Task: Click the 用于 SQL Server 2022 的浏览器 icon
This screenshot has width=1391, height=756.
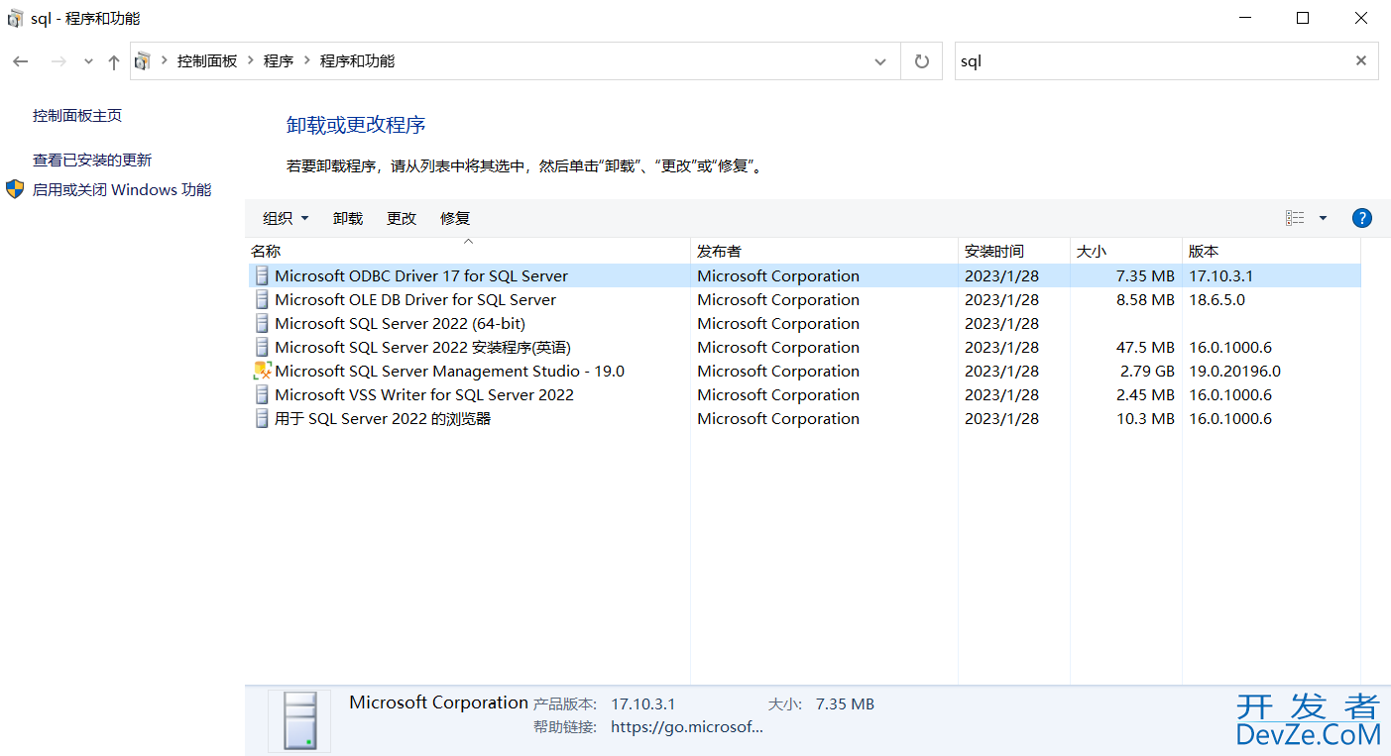Action: click(x=262, y=419)
